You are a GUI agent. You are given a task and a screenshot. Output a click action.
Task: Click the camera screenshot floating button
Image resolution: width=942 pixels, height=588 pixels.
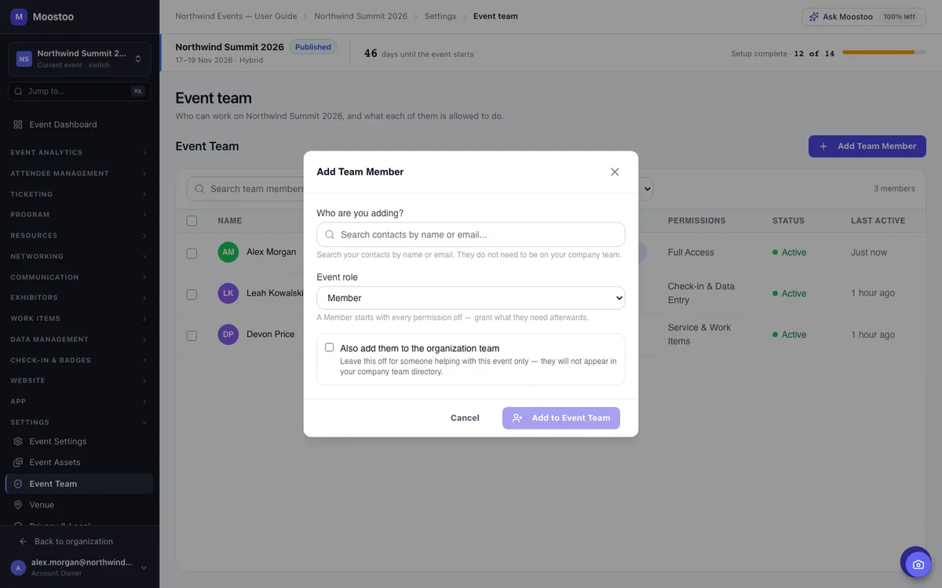tap(918, 564)
